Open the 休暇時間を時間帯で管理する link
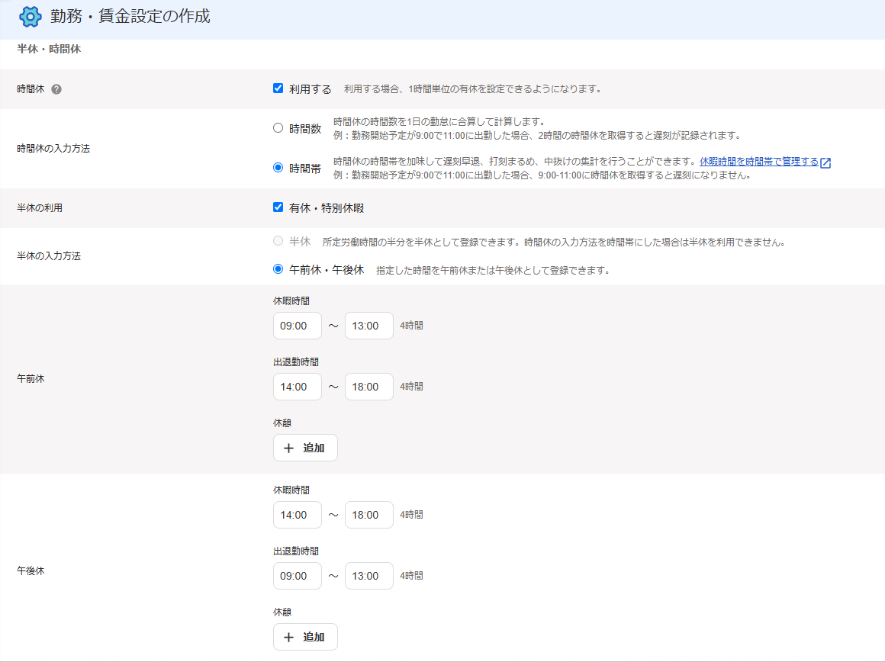The width and height of the screenshot is (885, 662). [758, 162]
